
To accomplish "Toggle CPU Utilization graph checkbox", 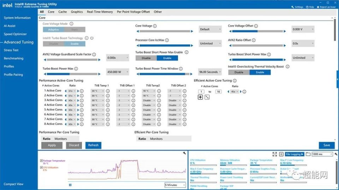I will coord(41,167).
